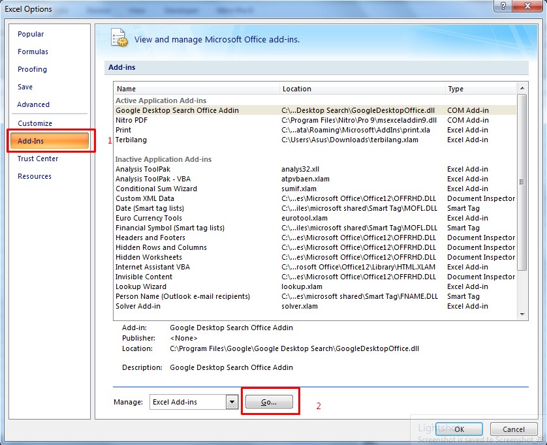Select the Trust Center section
Viewport: 547px width, 445px height.
(x=39, y=159)
